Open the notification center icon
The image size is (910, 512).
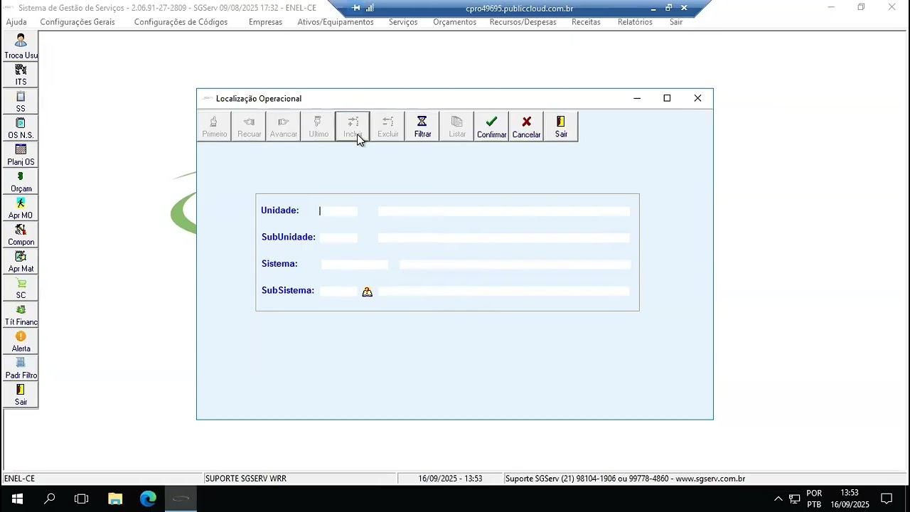(x=887, y=498)
